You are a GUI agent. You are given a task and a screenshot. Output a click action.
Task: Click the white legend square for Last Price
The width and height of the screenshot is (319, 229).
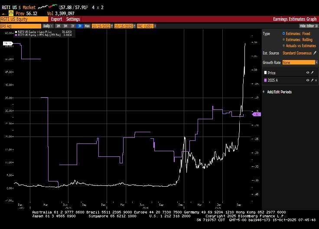pos(16,32)
